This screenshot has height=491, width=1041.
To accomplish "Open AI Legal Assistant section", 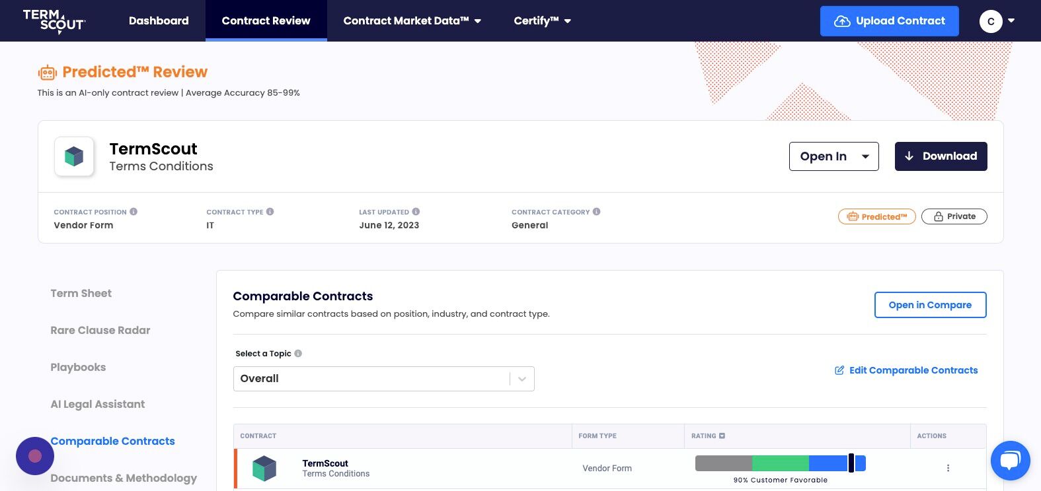I will pos(98,404).
